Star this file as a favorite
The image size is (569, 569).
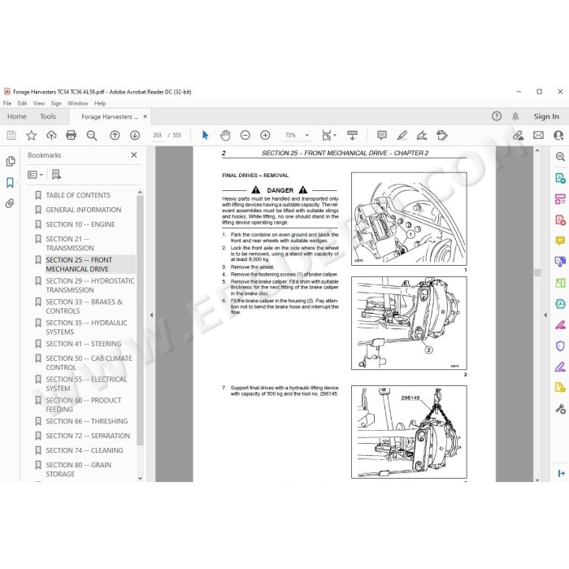tap(31, 136)
